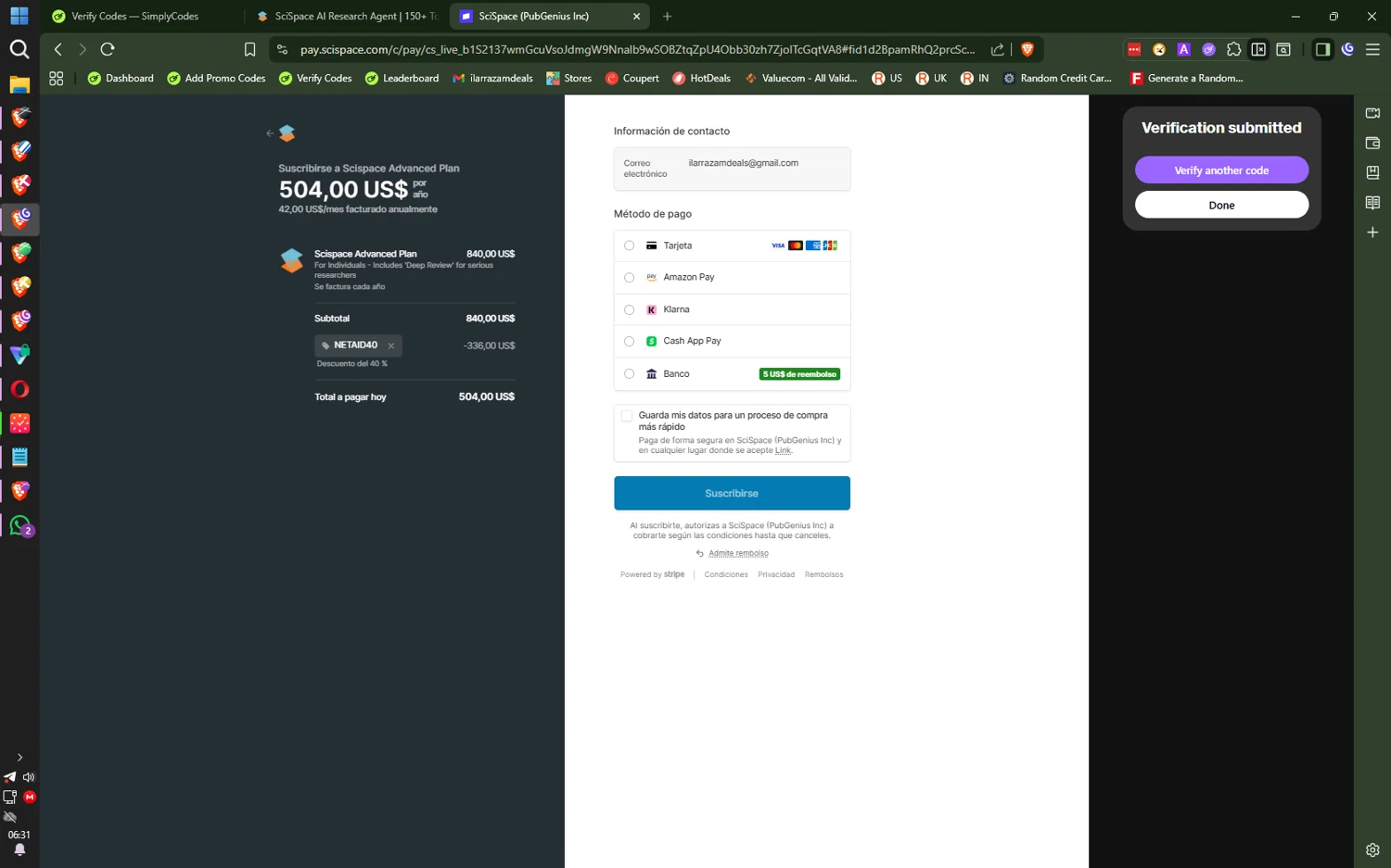Toggle the browser sidebar panel icon

[x=1322, y=49]
